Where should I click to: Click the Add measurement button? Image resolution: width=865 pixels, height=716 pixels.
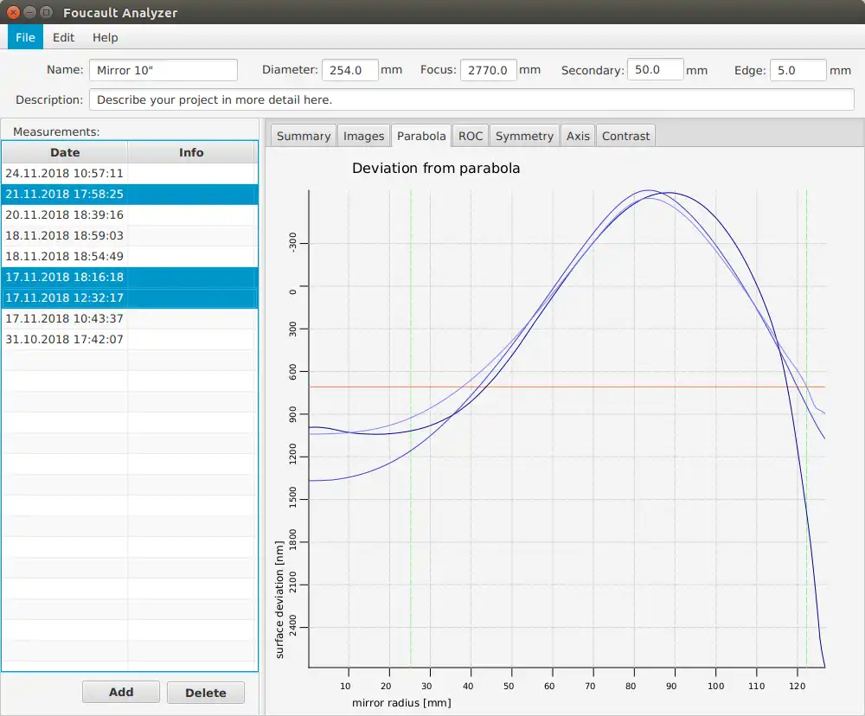click(x=121, y=692)
